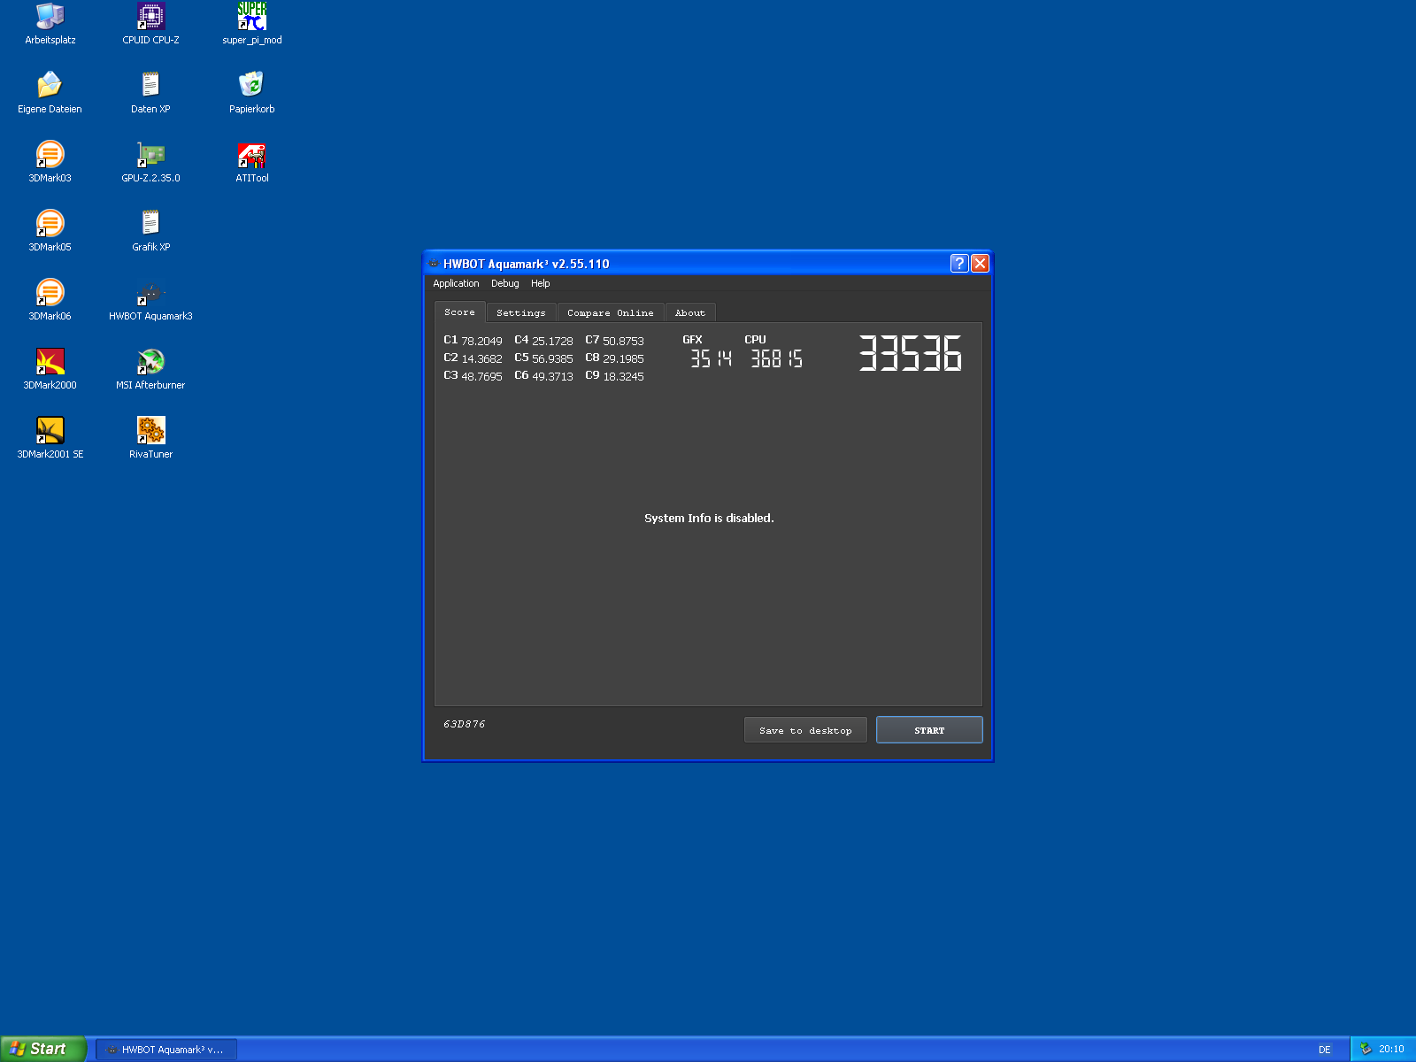
Task: Click the C8 value 29.1985
Action: [623, 358]
